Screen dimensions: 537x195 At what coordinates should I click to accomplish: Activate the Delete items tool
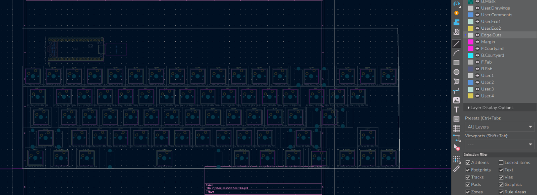pyautogui.click(x=456, y=147)
